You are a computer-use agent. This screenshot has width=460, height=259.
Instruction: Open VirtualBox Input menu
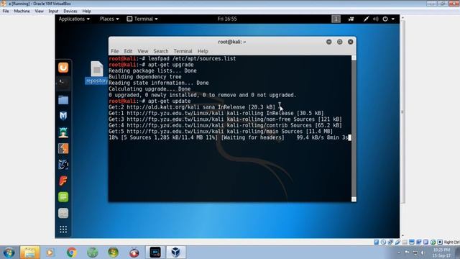[x=53, y=12]
